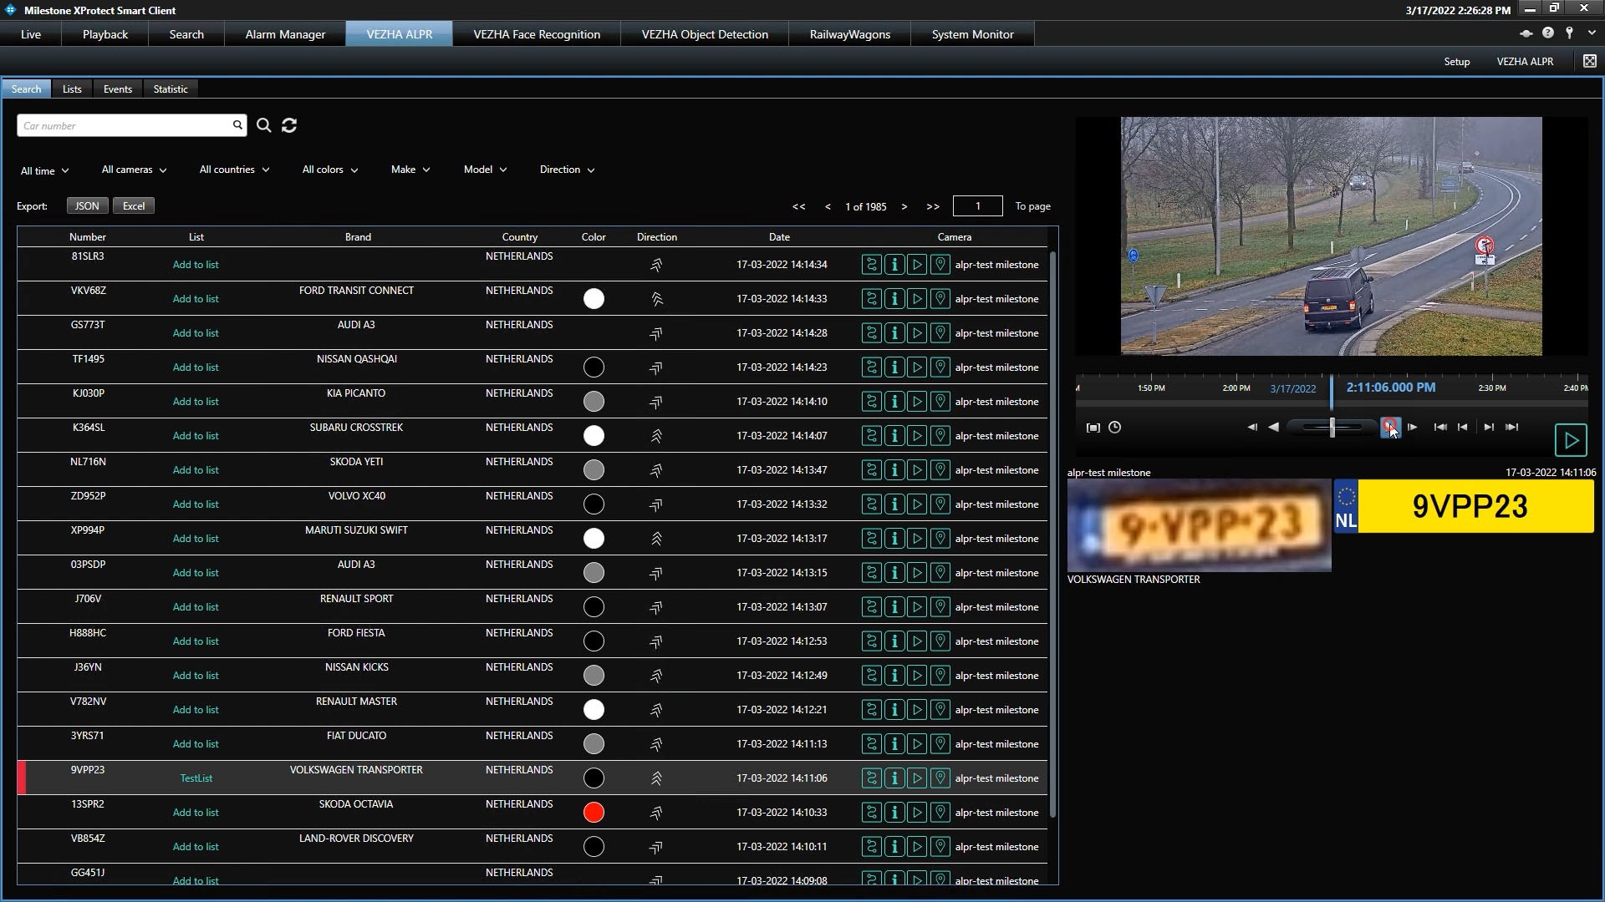Switch to VEZHA Face Recognition tab
1605x902 pixels.
537,34
